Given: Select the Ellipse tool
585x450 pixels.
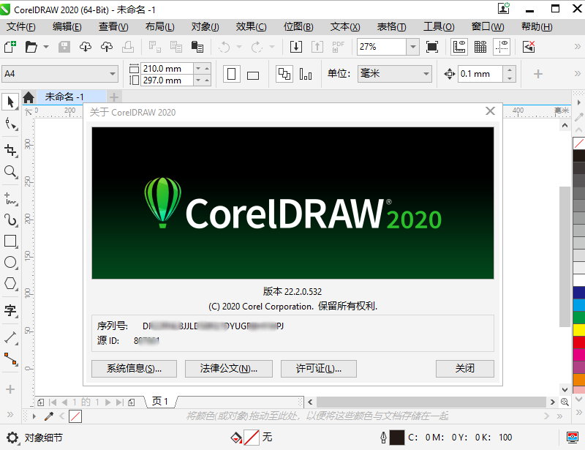Looking at the screenshot, I should pyautogui.click(x=10, y=263).
